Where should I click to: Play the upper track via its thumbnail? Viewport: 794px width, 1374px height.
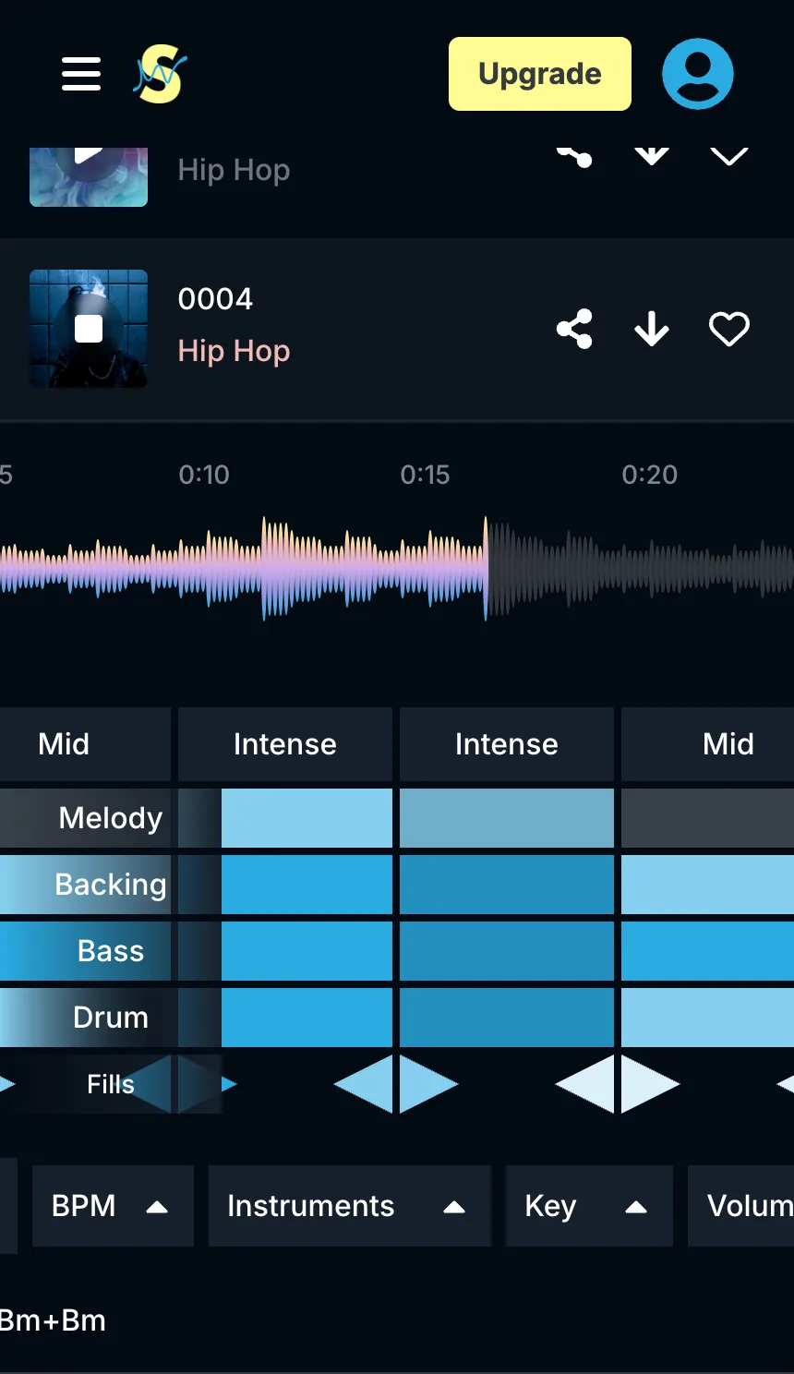point(89,175)
